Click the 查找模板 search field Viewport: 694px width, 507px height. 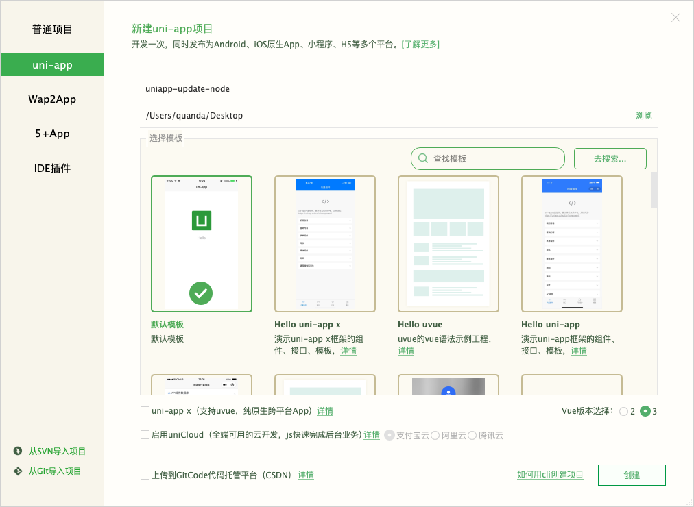pos(488,159)
